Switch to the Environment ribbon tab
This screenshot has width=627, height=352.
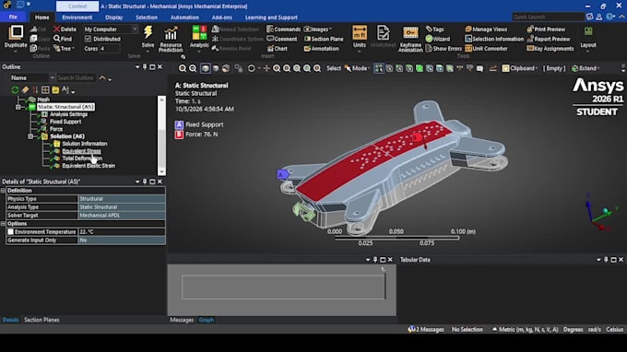tap(77, 18)
